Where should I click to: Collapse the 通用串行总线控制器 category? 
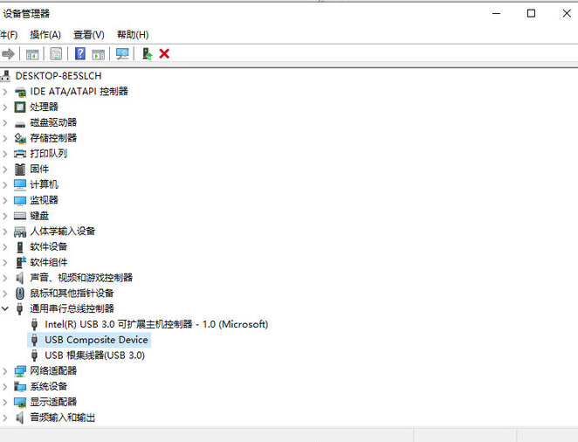(x=6, y=309)
